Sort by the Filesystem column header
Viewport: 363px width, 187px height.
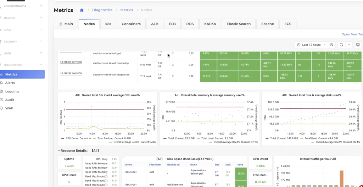click(x=155, y=165)
